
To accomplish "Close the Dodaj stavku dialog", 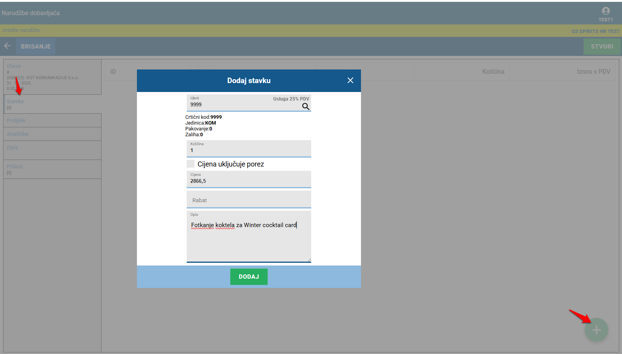I will pyautogui.click(x=350, y=80).
